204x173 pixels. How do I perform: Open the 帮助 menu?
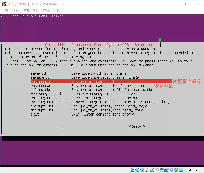pos(56,11)
